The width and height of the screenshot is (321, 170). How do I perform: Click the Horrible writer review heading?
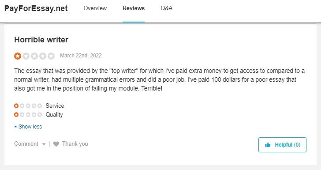41,40
